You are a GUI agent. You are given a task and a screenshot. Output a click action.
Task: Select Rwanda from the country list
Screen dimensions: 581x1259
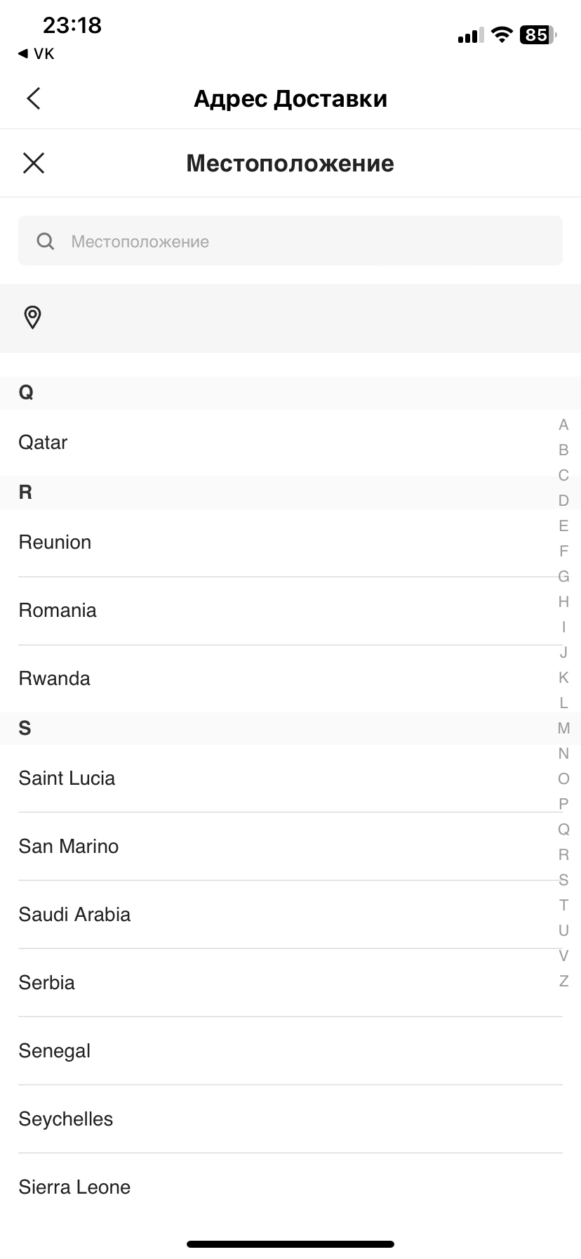click(x=55, y=679)
